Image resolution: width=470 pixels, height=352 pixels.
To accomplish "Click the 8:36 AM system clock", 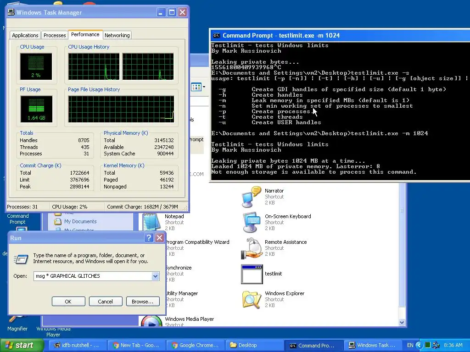I will pos(453,345).
